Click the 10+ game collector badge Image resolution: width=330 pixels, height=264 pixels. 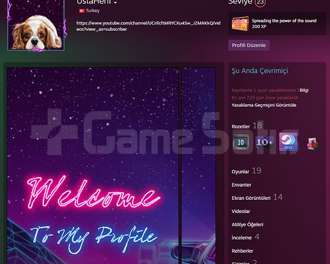265,142
